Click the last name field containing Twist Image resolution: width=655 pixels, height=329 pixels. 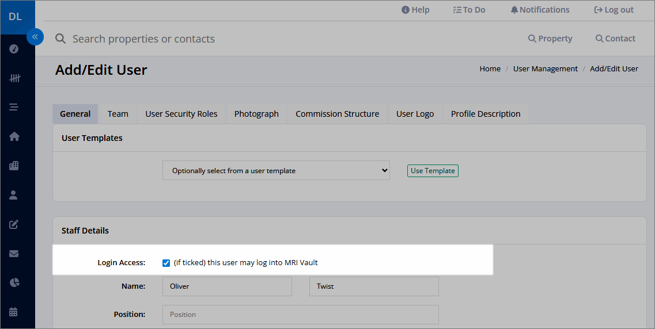tap(374, 286)
